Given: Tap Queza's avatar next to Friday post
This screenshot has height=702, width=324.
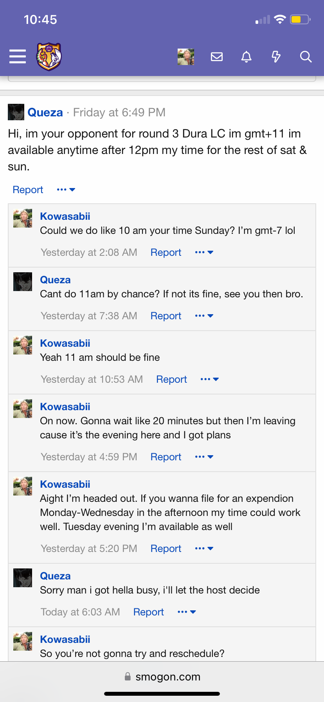Looking at the screenshot, I should pos(16,112).
